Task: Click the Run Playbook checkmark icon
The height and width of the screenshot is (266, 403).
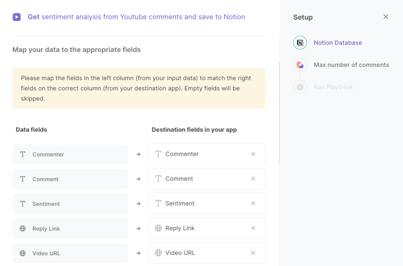Action: tap(300, 87)
